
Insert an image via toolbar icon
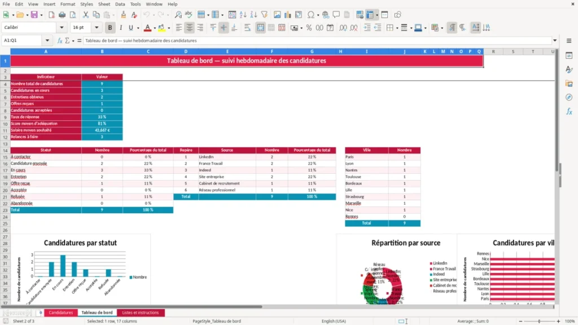pyautogui.click(x=277, y=15)
